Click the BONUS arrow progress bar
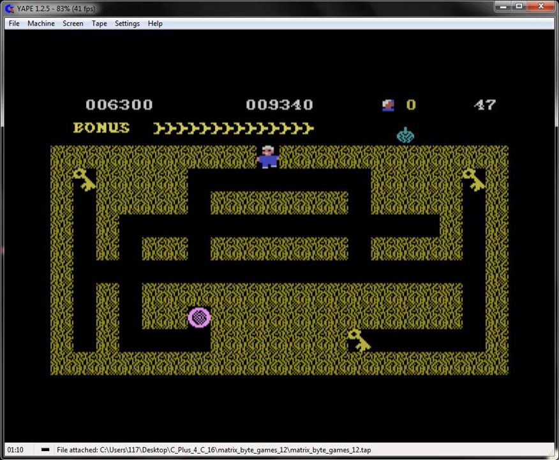559x460 pixels. pos(234,128)
